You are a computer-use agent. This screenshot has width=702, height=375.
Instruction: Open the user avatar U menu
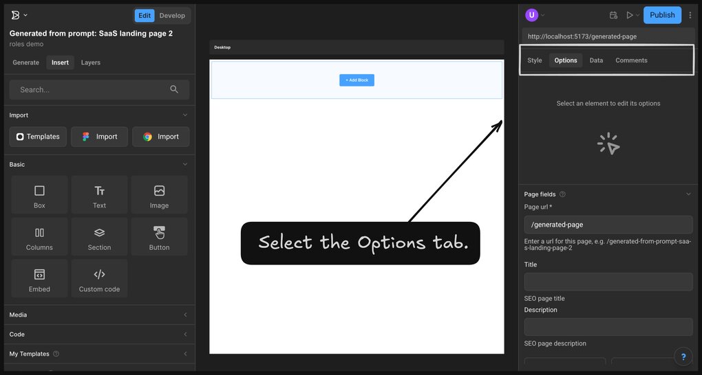[531, 14]
